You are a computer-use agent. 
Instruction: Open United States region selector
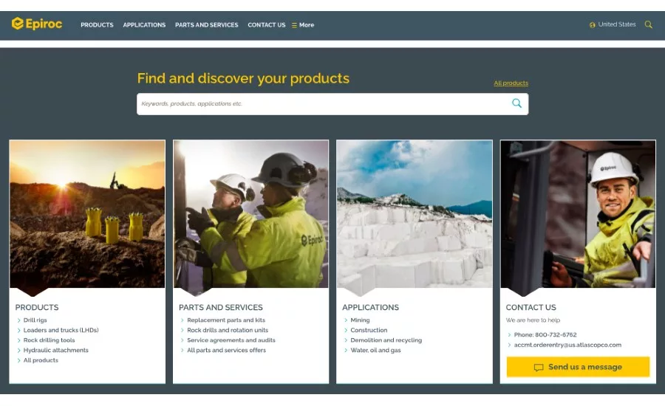(x=616, y=24)
